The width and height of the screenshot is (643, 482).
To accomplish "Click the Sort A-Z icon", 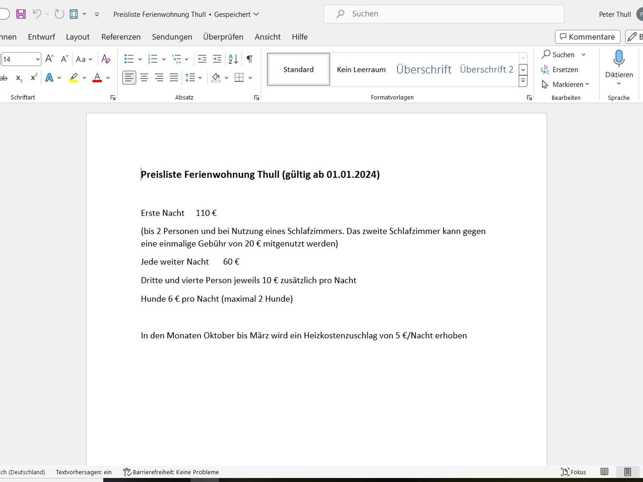I will [233, 59].
